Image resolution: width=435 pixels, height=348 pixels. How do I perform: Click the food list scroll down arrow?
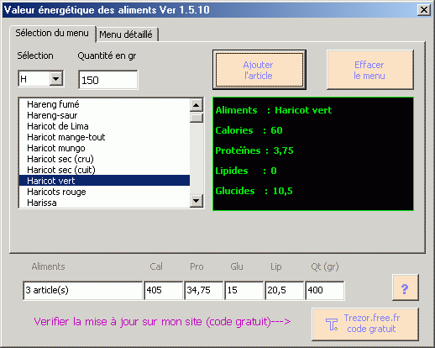197,201
